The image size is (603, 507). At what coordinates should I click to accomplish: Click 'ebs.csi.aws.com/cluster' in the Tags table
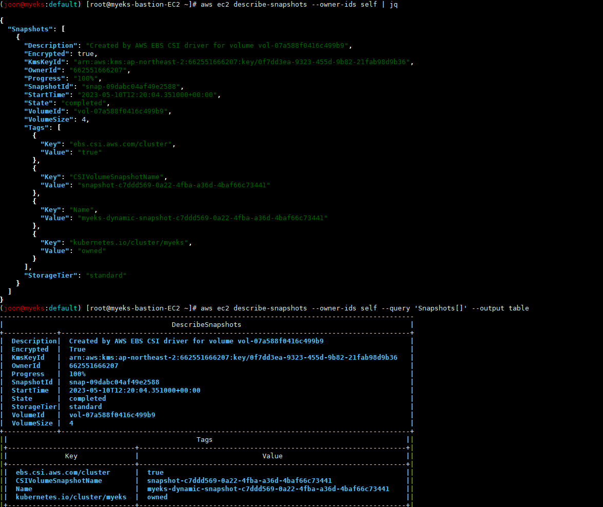point(63,473)
